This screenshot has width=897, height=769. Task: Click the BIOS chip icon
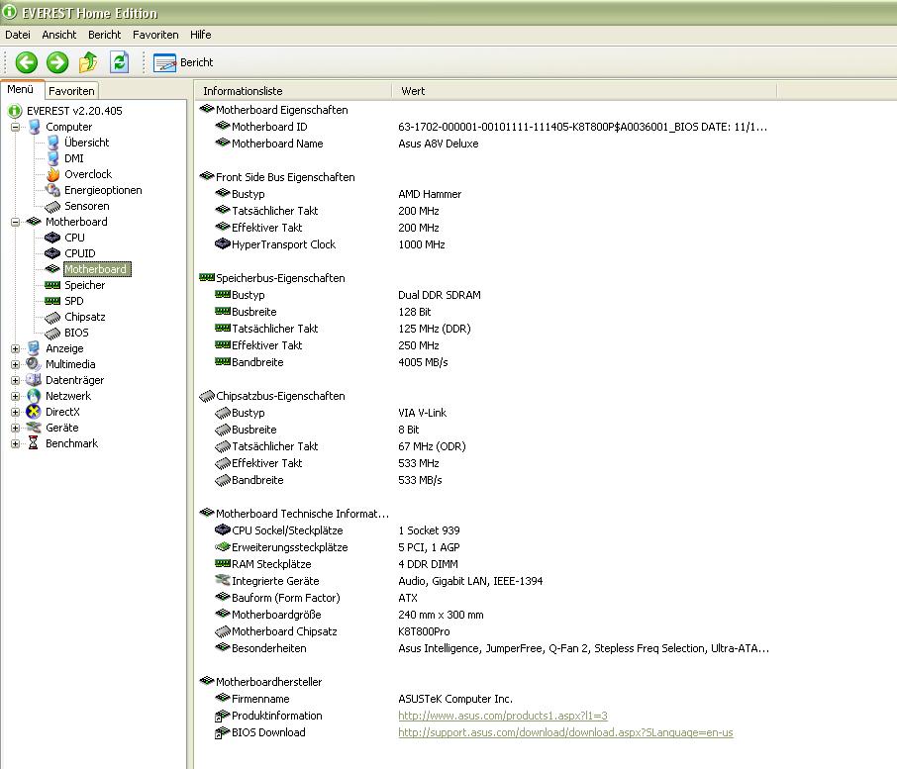tap(52, 333)
